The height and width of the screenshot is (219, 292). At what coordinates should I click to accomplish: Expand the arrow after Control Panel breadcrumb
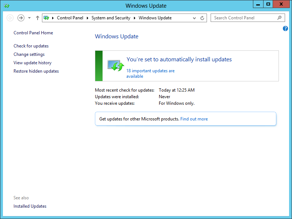[87, 18]
